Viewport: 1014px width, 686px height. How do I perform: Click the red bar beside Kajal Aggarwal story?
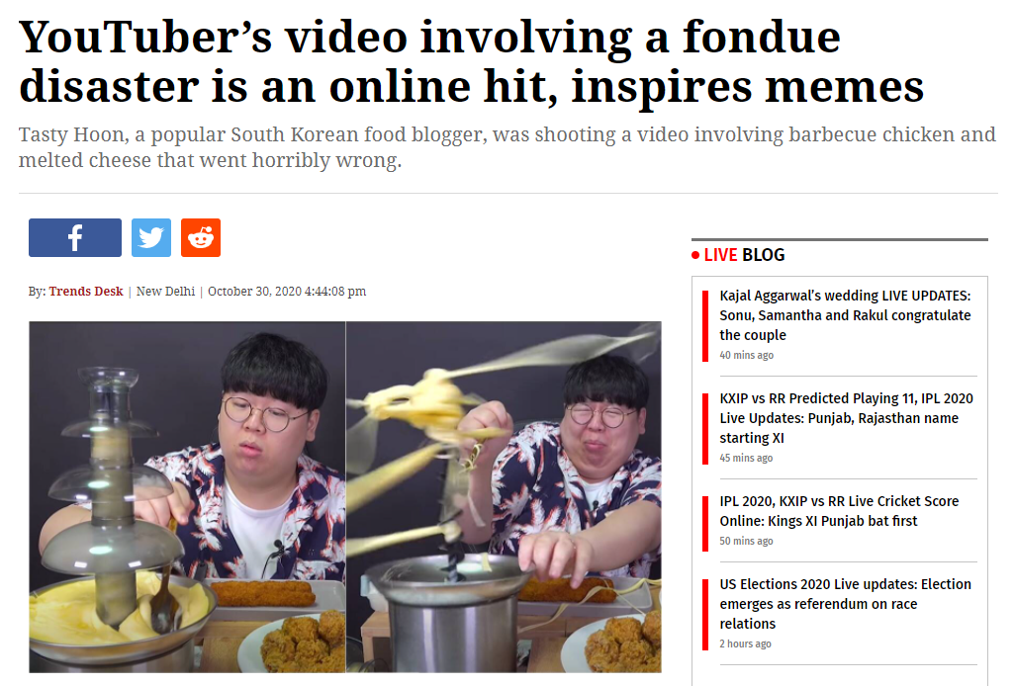705,326
